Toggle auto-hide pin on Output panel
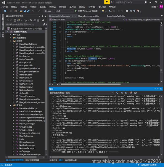The height and width of the screenshot is (167, 164). point(158,89)
